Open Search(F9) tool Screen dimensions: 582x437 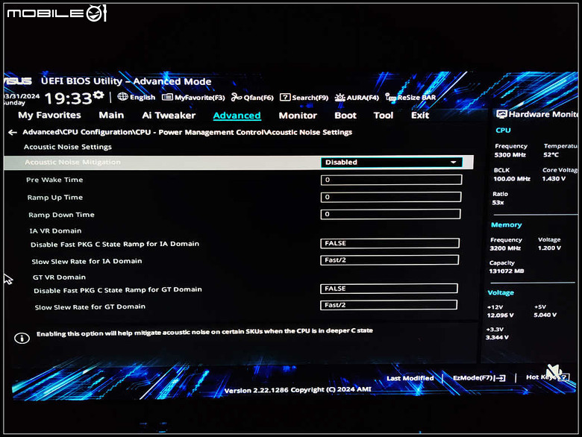click(x=304, y=98)
